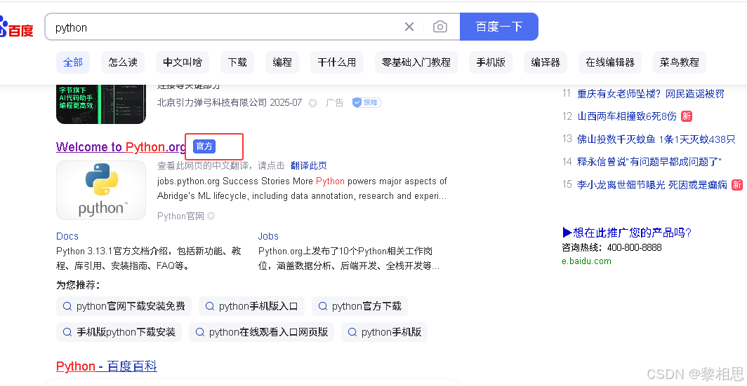Image resolution: width=747 pixels, height=386 pixels.
Task: Click the python手机版 suggestion at row end
Action: [385, 332]
